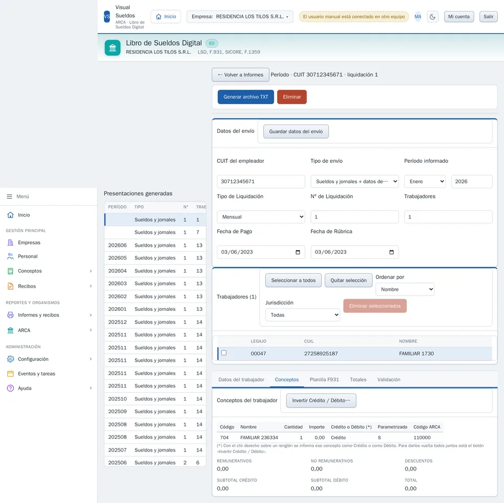Switch to the Totales tab
Image resolution: width=504 pixels, height=503 pixels.
pos(358,380)
